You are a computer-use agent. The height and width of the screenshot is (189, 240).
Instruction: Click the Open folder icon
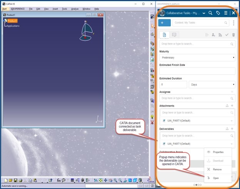10,180
